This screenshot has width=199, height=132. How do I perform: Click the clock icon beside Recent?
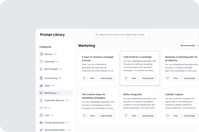pos(41,54)
